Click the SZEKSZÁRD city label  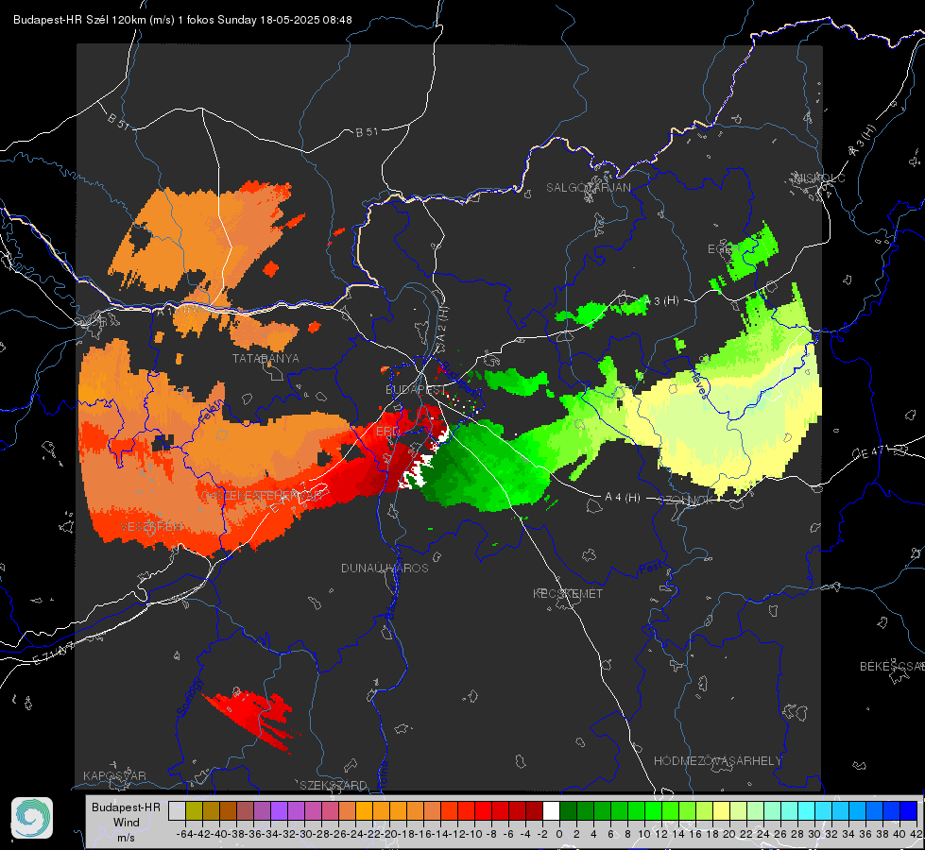pyautogui.click(x=334, y=785)
